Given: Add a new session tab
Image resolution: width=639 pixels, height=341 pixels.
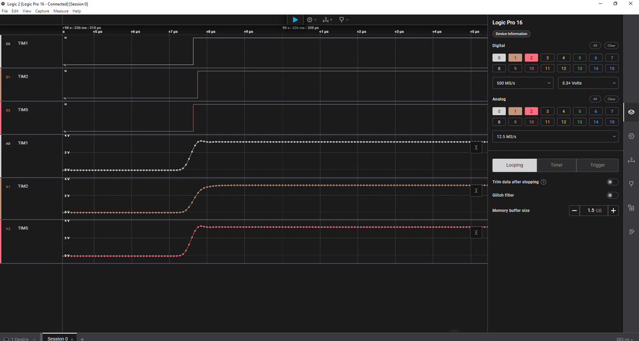Looking at the screenshot, I should 82,339.
